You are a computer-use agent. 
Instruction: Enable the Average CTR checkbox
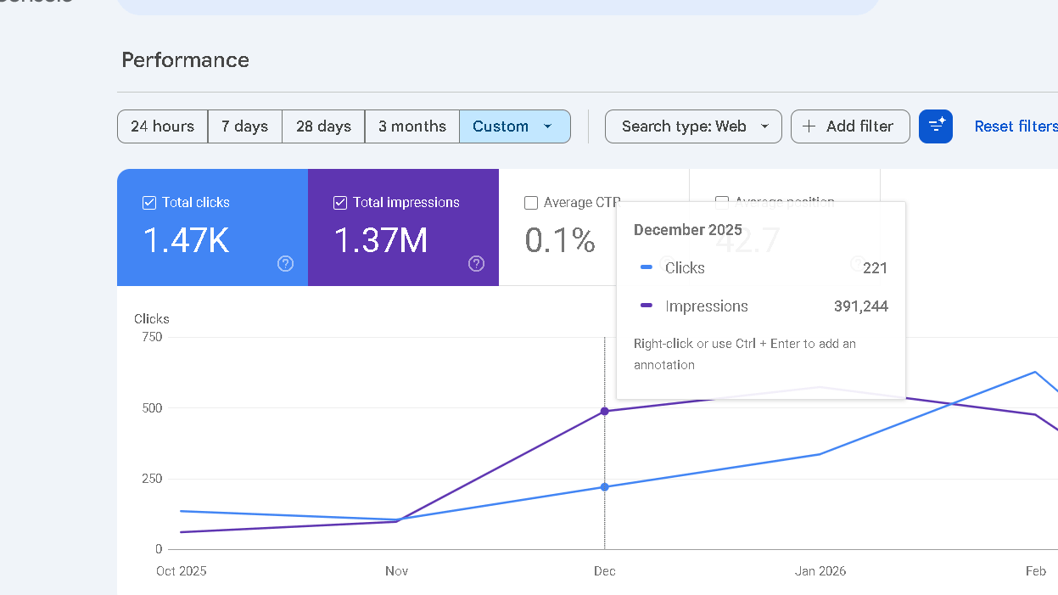click(531, 202)
